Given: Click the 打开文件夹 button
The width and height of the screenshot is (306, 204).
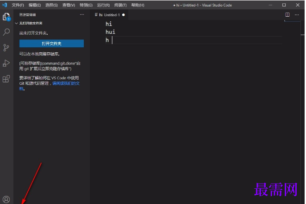Looking at the screenshot, I should point(51,44).
